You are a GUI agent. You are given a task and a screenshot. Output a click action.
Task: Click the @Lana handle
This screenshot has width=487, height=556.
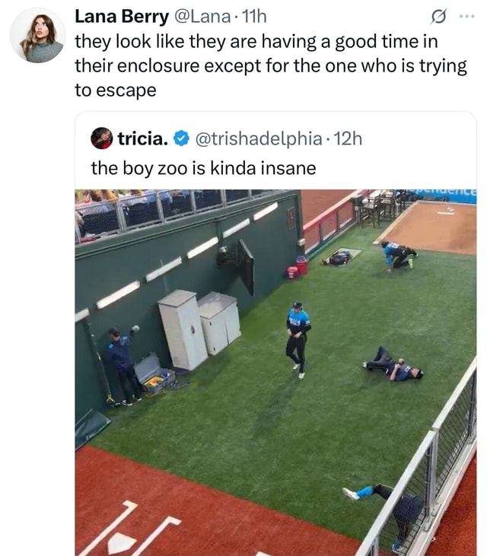(x=199, y=15)
